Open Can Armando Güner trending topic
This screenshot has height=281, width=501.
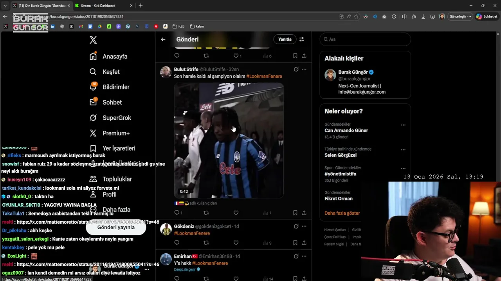pos(346,130)
